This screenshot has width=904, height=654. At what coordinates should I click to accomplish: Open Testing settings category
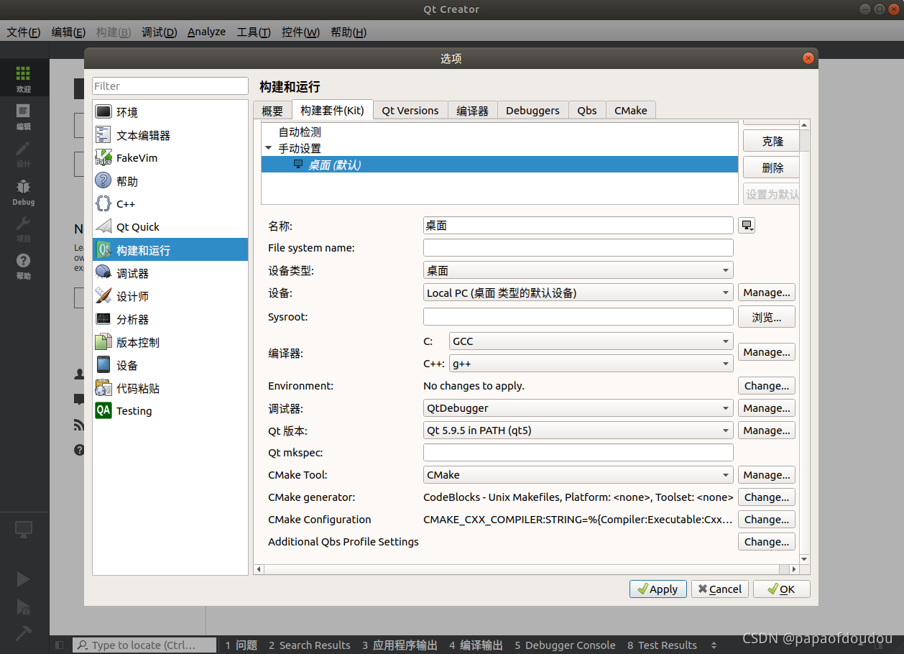coord(170,411)
